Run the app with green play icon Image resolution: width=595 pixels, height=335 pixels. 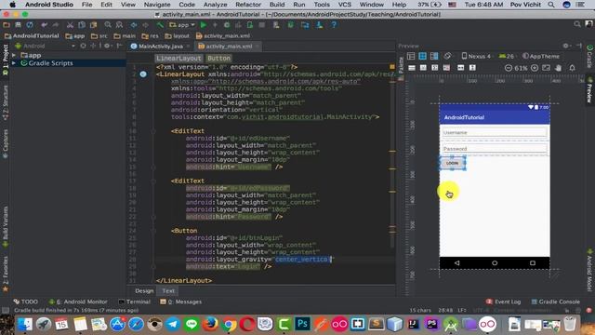[x=204, y=25]
